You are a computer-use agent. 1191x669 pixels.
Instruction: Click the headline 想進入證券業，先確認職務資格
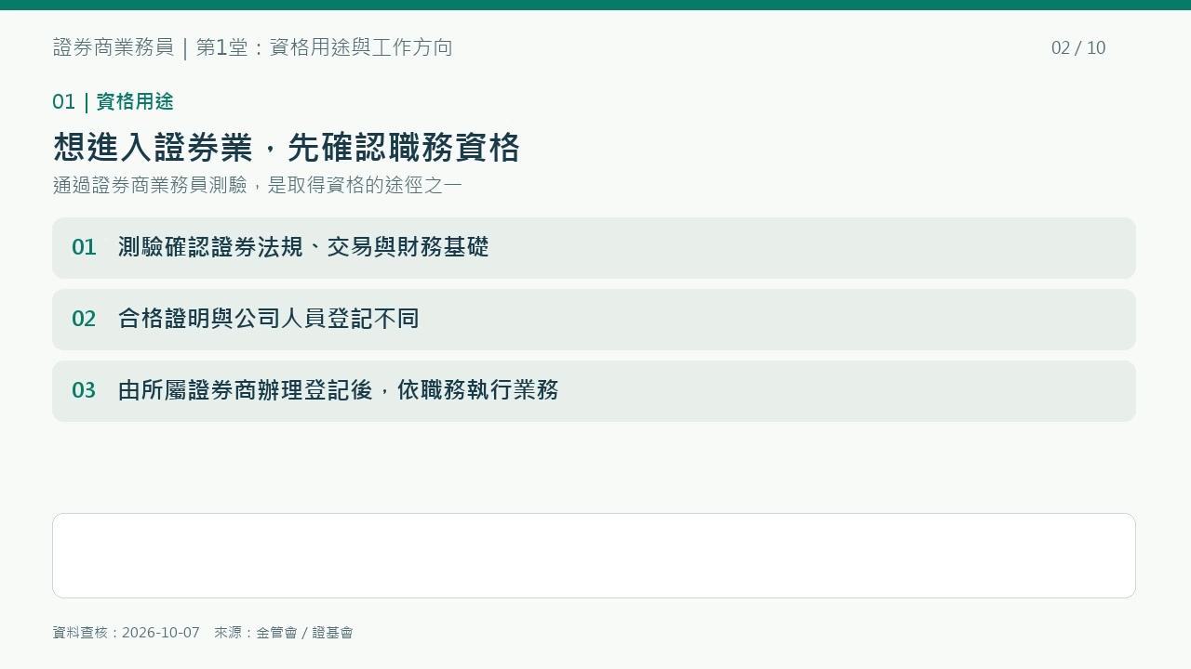coord(287,147)
